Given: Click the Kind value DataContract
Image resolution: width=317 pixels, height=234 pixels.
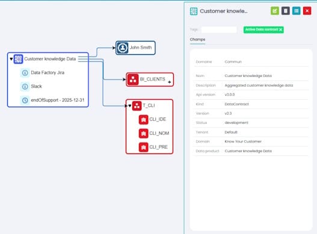Looking at the screenshot, I should click(237, 104).
